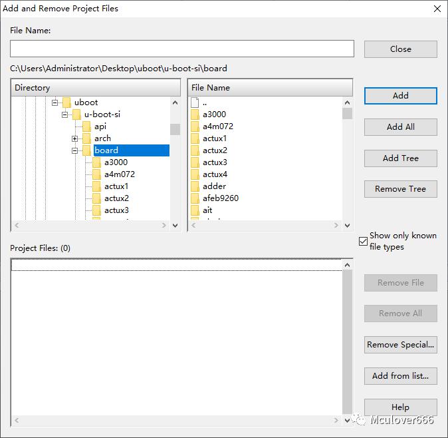Viewport: 448px width, 438px height.
Task: Collapse the board tree node
Action: tap(75, 150)
